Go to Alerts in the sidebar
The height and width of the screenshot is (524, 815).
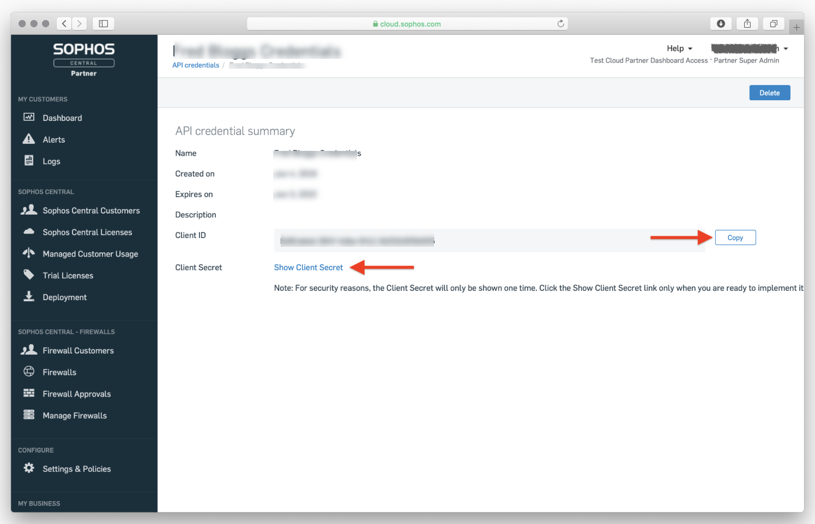[x=53, y=140]
